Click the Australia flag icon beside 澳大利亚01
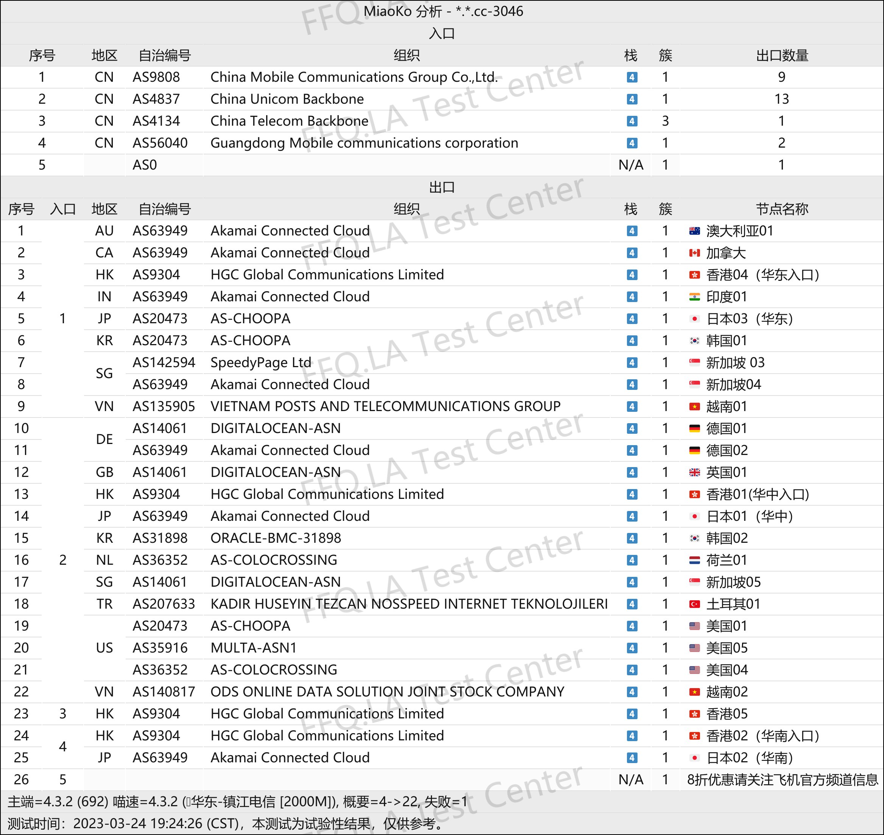Image resolution: width=884 pixels, height=835 pixels. click(x=694, y=231)
